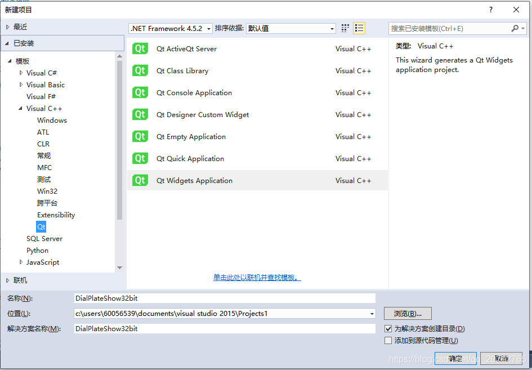This screenshot has width=532, height=370.
Task: Click the Qt Console Application template icon
Action: (x=140, y=93)
